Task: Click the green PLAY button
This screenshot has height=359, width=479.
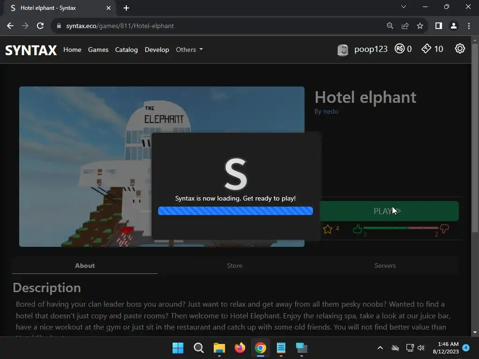Action: point(389,211)
